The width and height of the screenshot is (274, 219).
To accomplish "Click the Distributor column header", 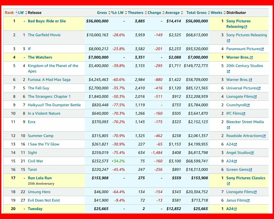I will point(236,13).
